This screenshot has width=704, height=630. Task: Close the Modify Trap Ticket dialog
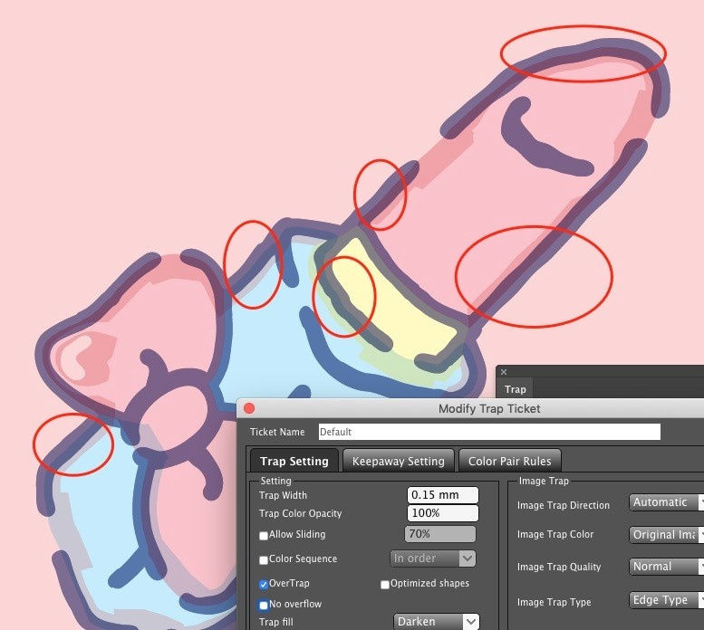click(250, 408)
